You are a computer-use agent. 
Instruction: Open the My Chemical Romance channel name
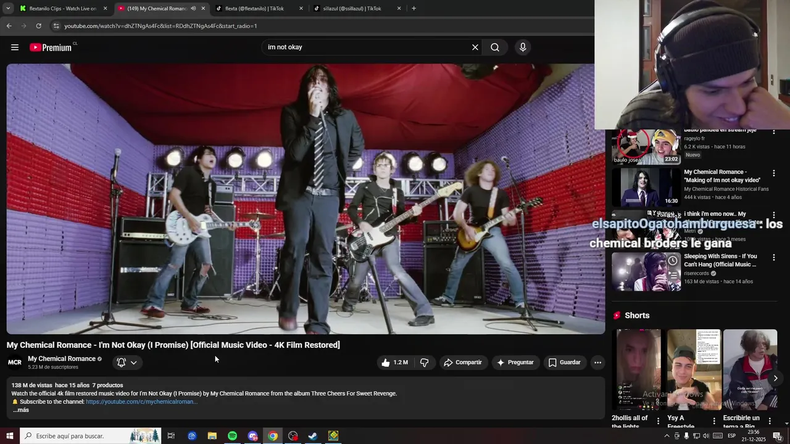click(62, 359)
